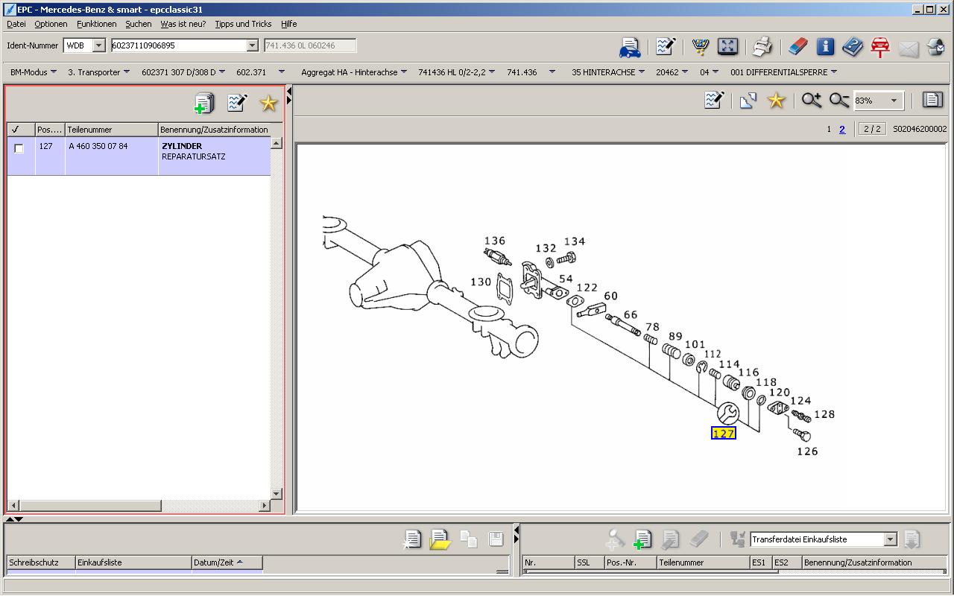Click callout number 54 in diagram
Screen dimensions: 954x596
566,279
